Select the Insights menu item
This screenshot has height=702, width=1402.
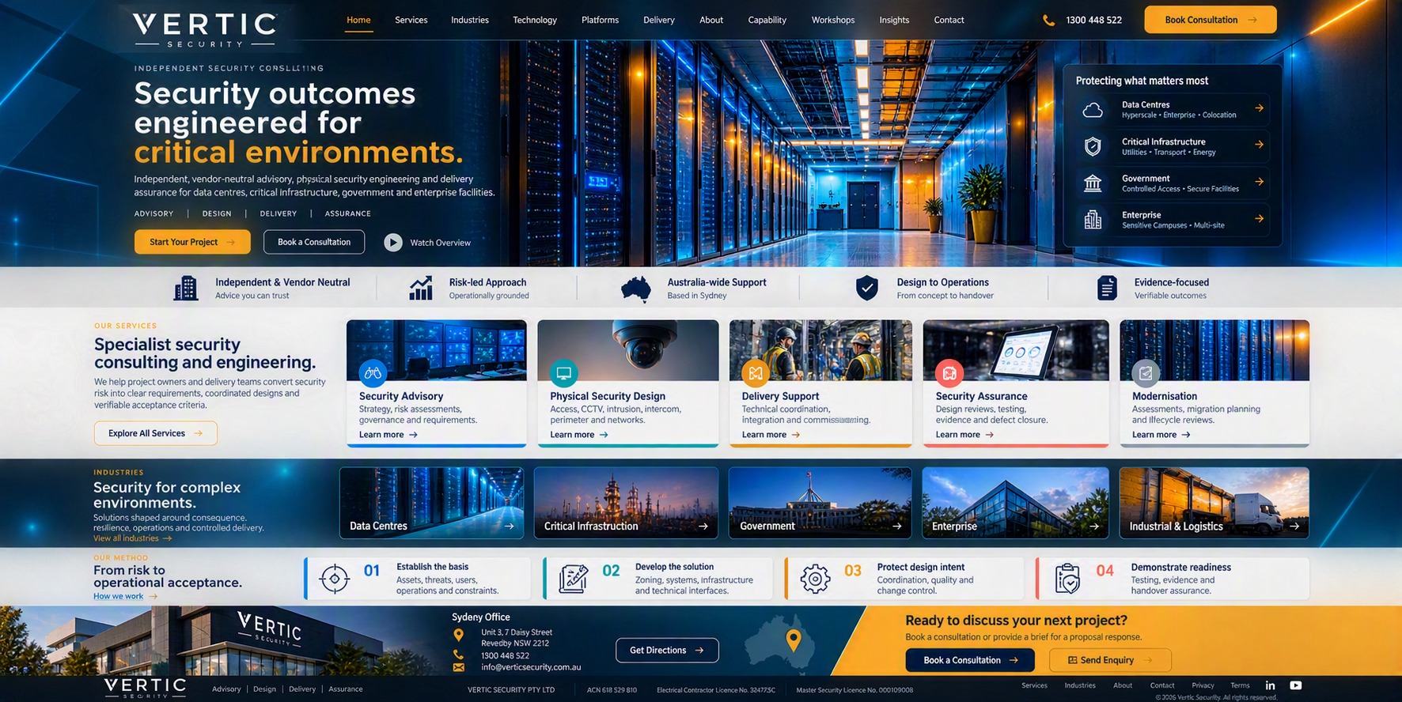point(894,20)
